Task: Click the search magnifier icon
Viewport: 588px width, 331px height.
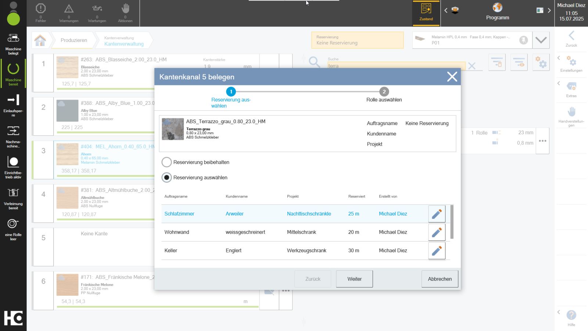Action: [x=314, y=62]
